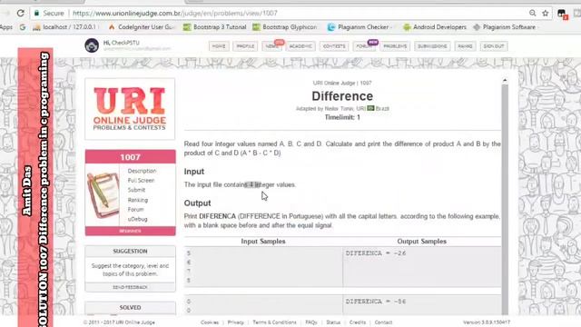Image resolution: width=581 pixels, height=327 pixels.
Task: Open the PROBLEMS menu item
Action: pos(395,46)
